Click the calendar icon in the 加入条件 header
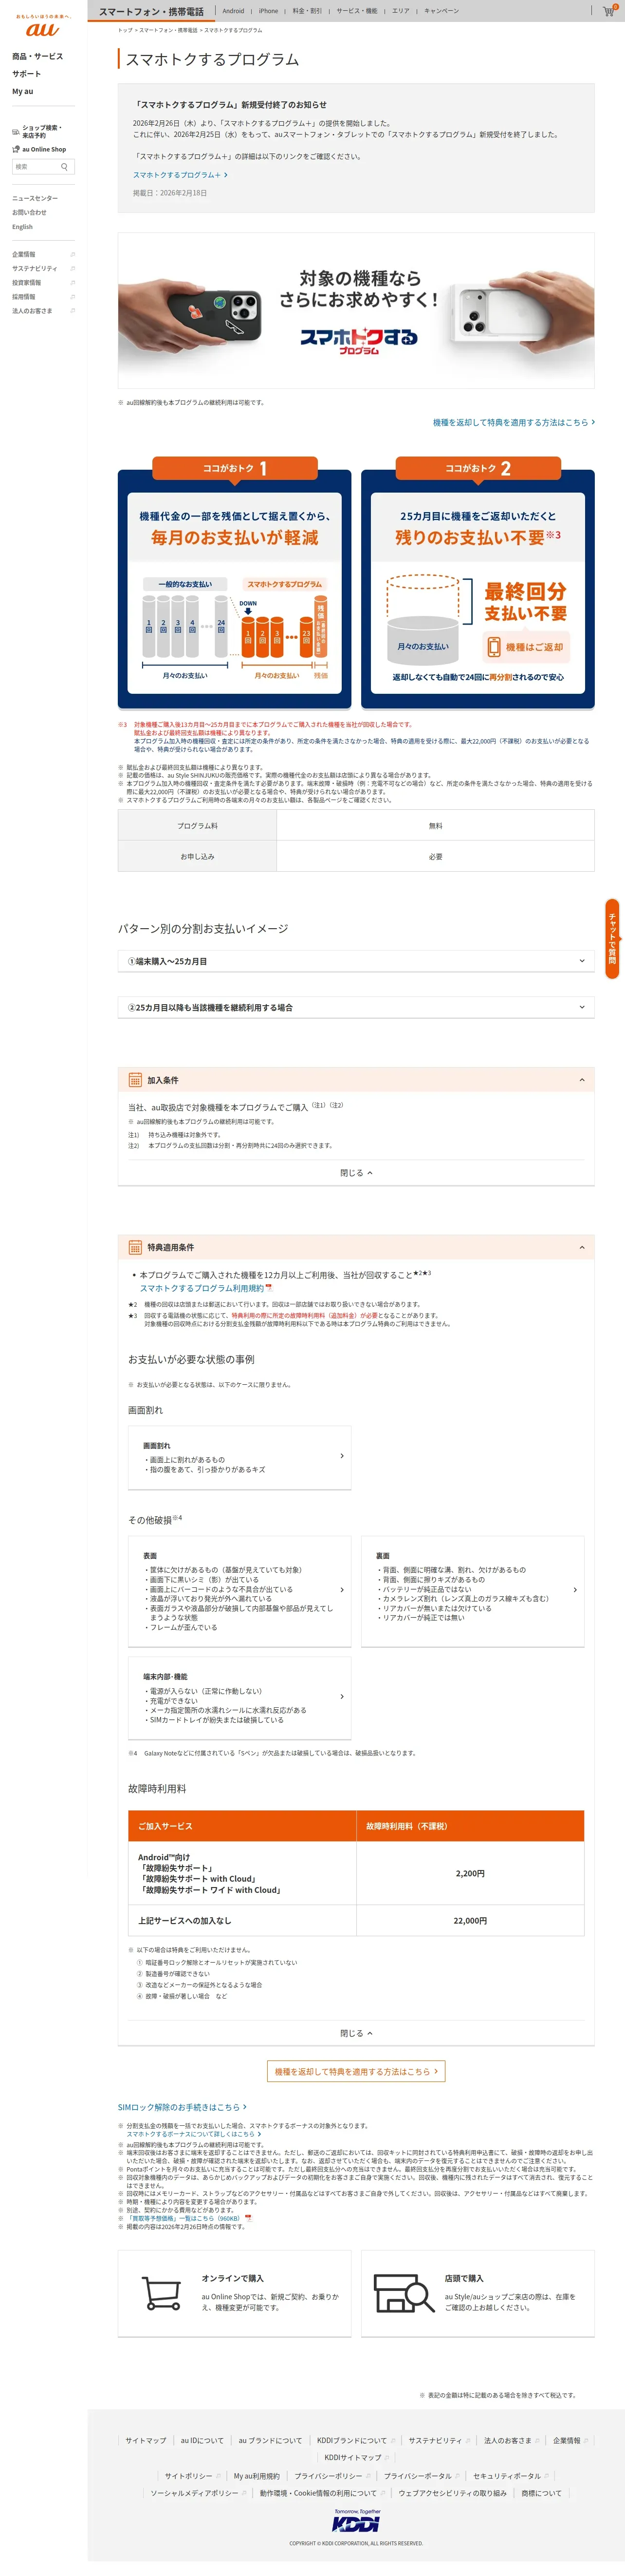Screen dimensions: 625x2576 pos(135,1080)
